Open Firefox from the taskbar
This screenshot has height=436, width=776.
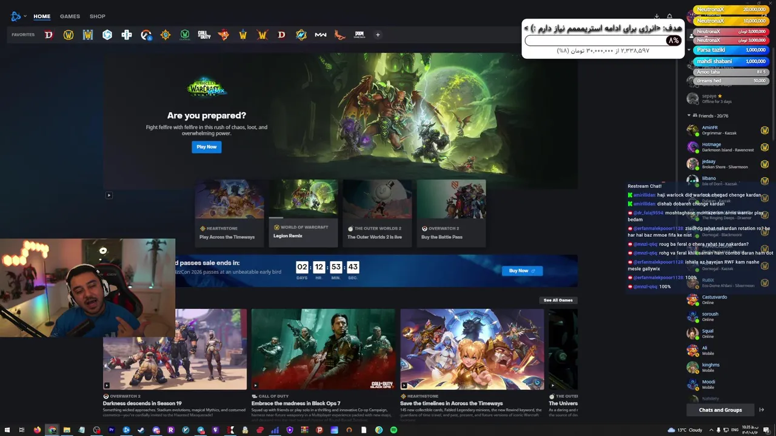tap(37, 430)
